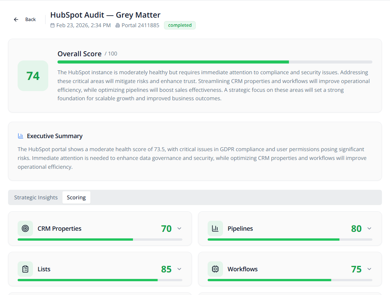Click the HubSpot Audit — Grey Matter title
Screen dimensions: 390x295
[x=105, y=15]
